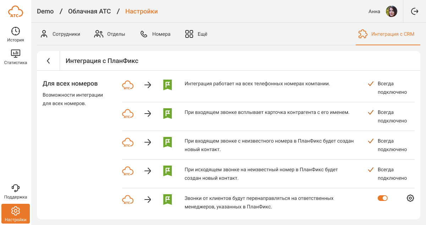Screen dimensions: 426x225
Task: Click the logout icon in header
Action: (415, 11)
